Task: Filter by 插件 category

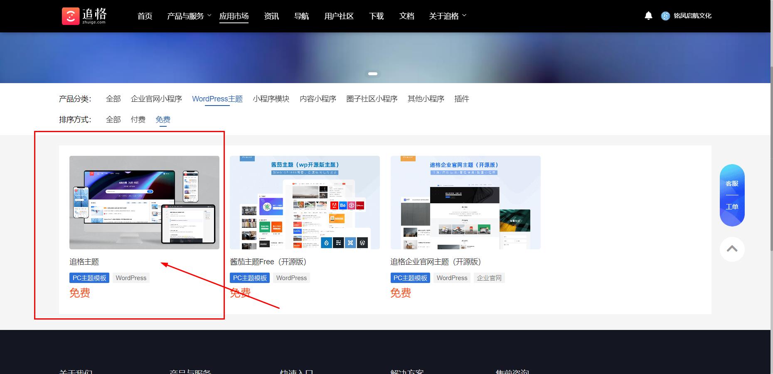Action: [462, 99]
